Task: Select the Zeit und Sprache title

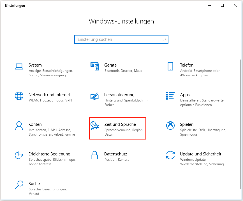Action: tap(120, 124)
